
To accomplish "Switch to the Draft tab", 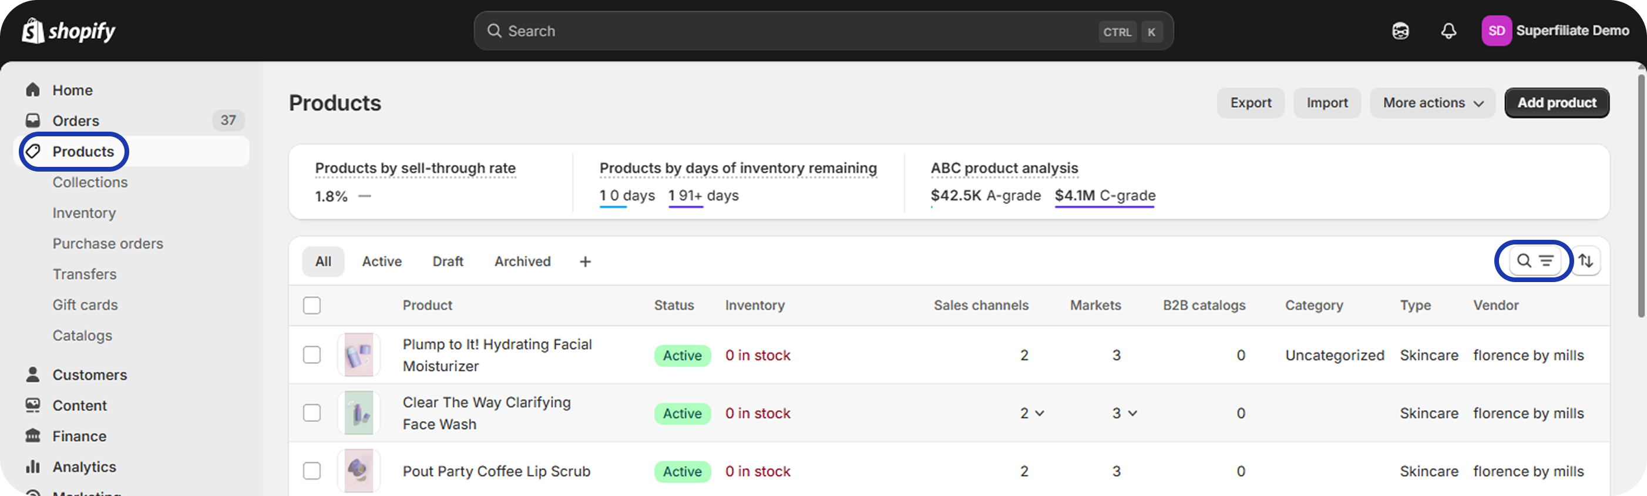I will click(x=448, y=261).
